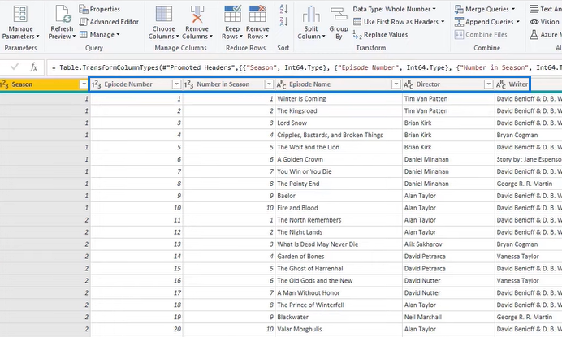
Task: Click Combine Files
Action: click(481, 35)
